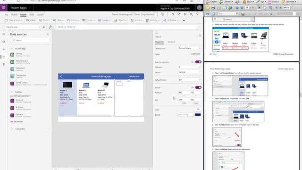This screenshot has height=170, width=302.
Task: Click the Insert plus icon in left sidebar
Action: coord(4,49)
